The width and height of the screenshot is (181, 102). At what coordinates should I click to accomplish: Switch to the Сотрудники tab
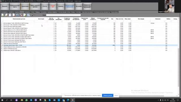[x=44, y=12]
